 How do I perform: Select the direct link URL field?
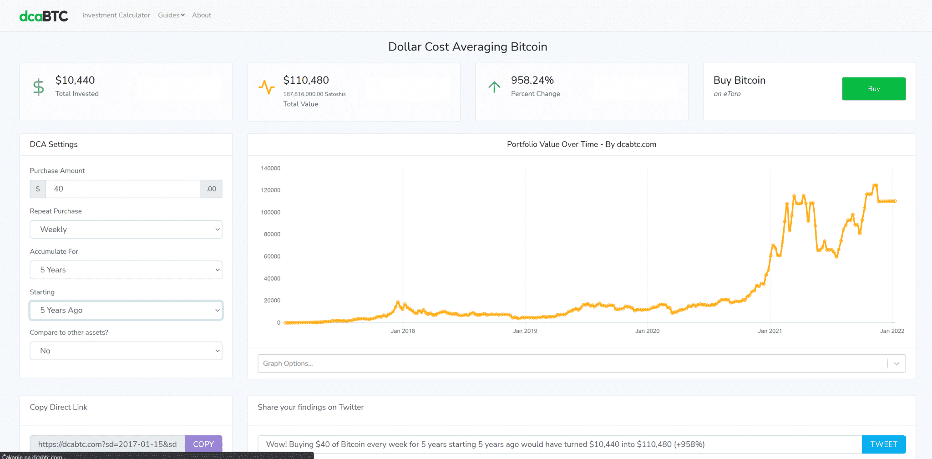(107, 444)
